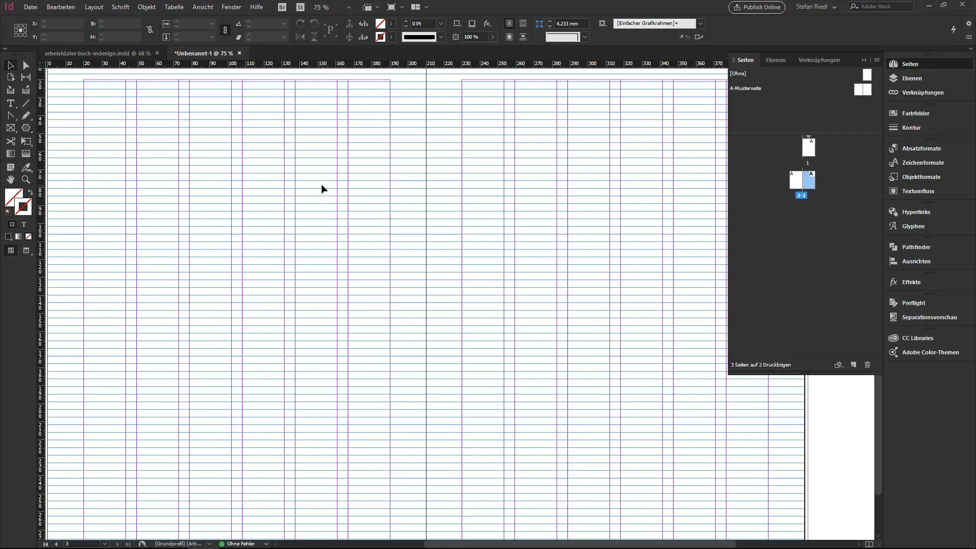Switch to Normal view mode

10,251
